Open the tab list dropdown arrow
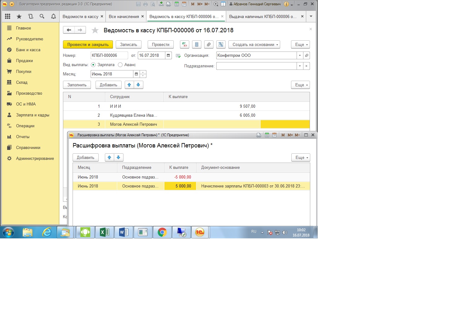This screenshot has height=311, width=466. (311, 16)
